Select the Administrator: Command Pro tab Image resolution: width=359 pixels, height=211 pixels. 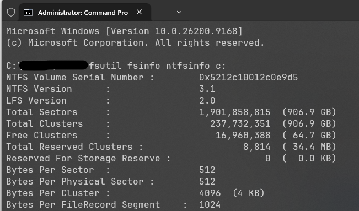(85, 12)
